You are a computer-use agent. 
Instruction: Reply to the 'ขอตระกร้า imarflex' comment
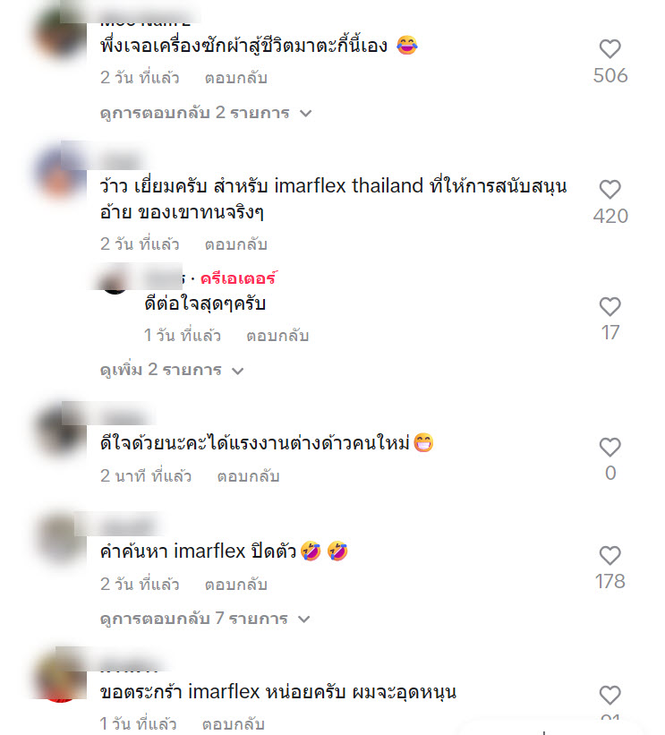(234, 723)
